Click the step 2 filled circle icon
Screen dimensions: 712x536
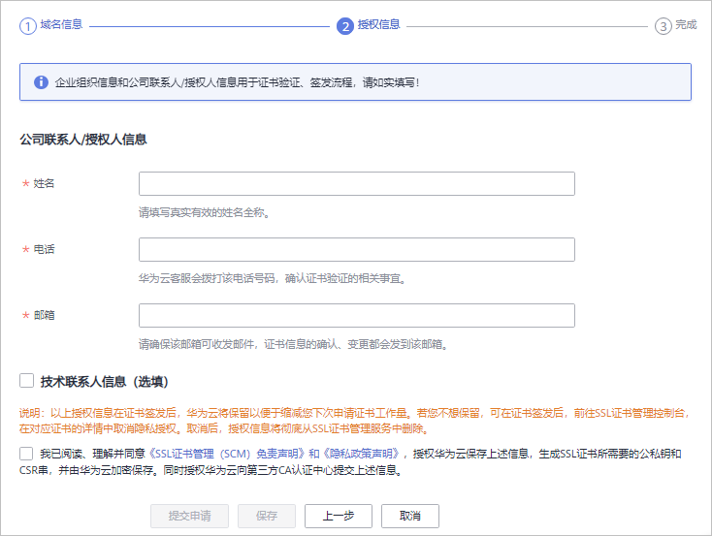345,26
